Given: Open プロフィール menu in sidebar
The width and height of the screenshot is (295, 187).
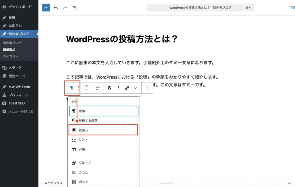Looking at the screenshot, I should tap(19, 95).
